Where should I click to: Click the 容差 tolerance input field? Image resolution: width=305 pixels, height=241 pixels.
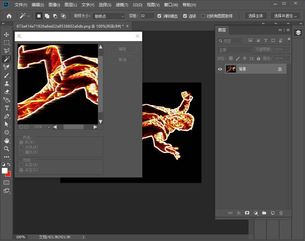click(x=147, y=16)
